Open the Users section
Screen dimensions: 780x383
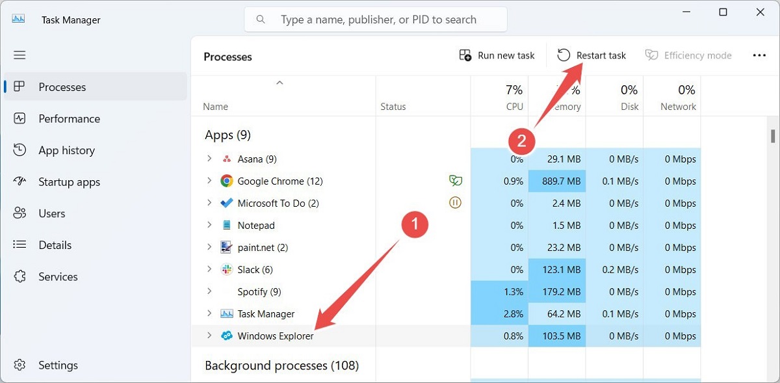tap(52, 213)
